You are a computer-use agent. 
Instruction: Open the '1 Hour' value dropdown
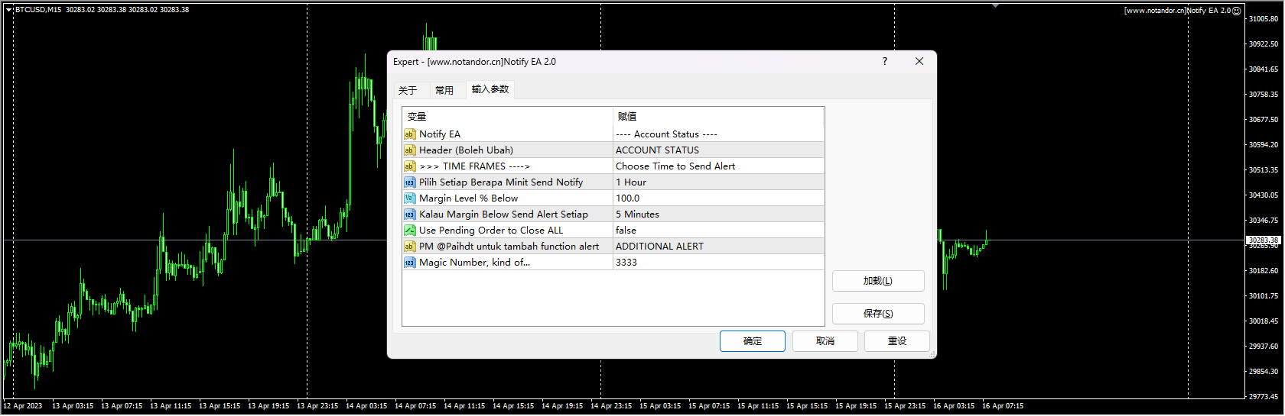point(719,182)
